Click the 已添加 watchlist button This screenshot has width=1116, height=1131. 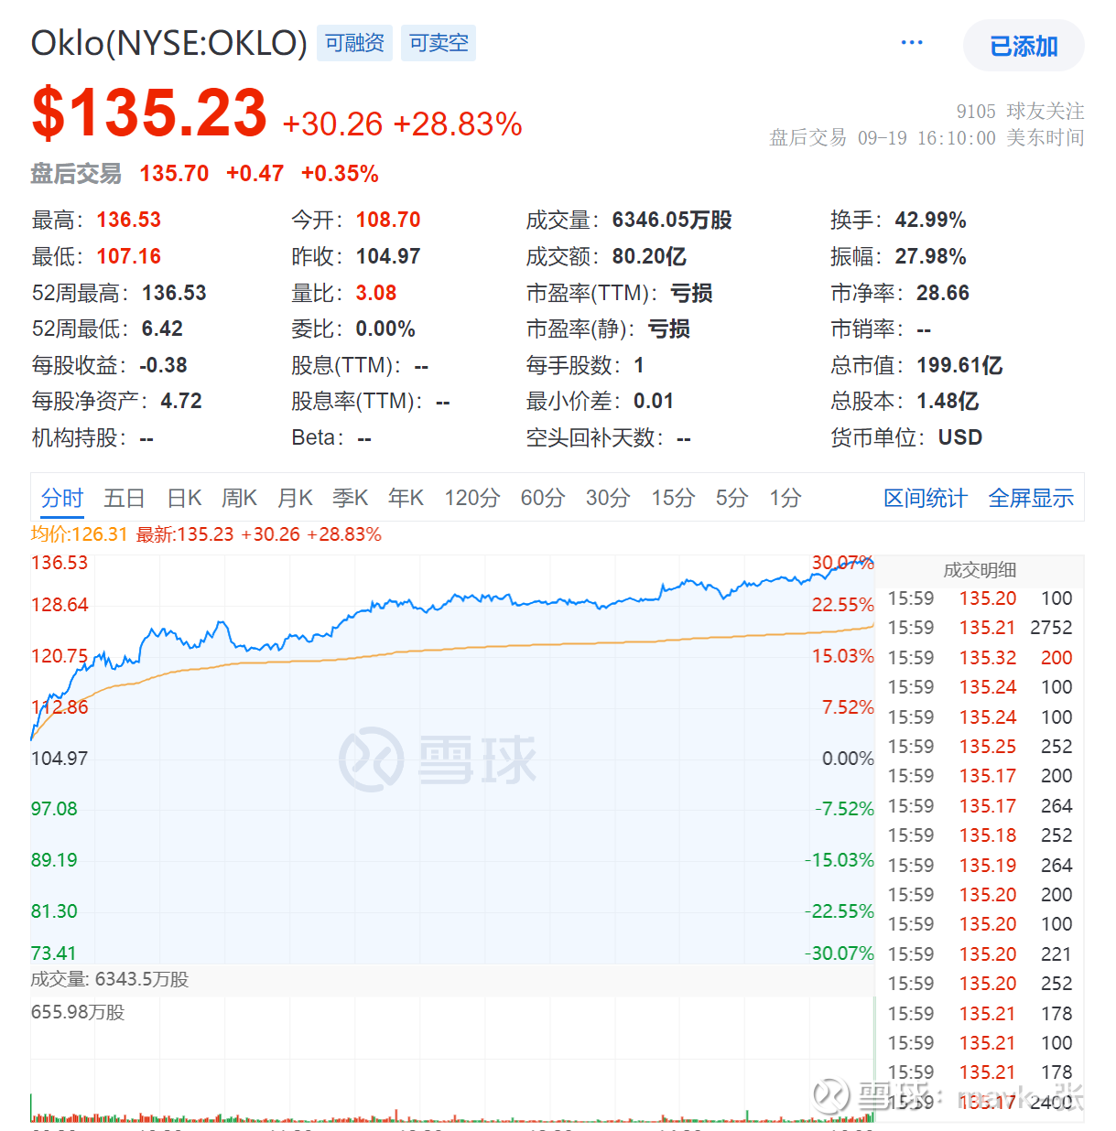(x=1024, y=46)
